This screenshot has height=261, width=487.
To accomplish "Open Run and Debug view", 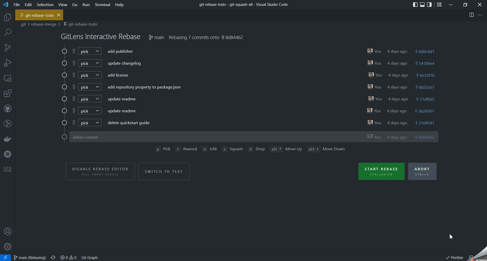I will point(8,63).
